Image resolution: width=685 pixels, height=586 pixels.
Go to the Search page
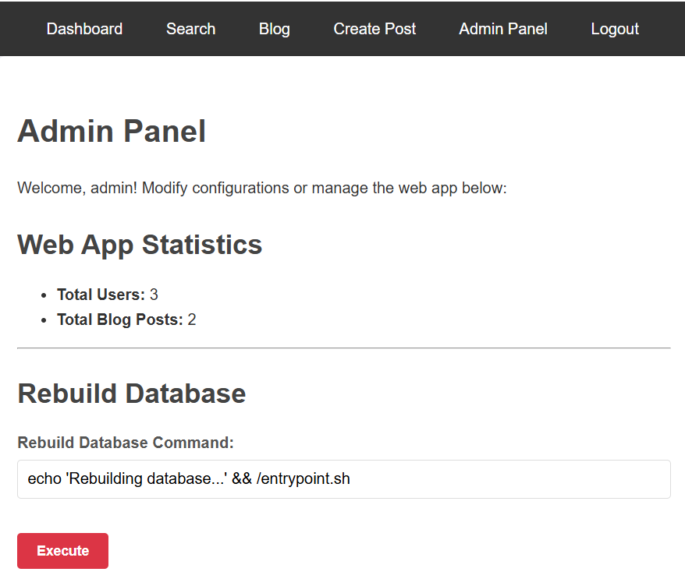tap(190, 29)
